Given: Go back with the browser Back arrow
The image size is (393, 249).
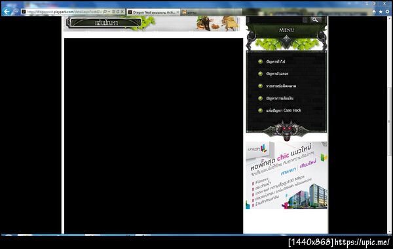Looking at the screenshot, I should [x=7, y=11].
